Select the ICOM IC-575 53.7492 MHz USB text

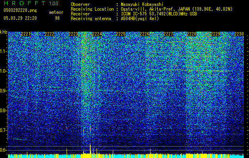point(159,14)
